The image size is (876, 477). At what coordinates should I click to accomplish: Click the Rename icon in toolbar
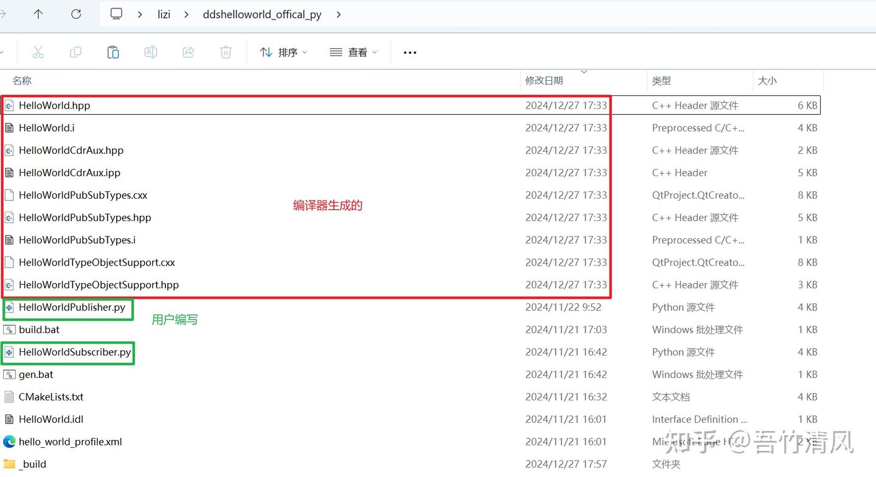tap(151, 52)
